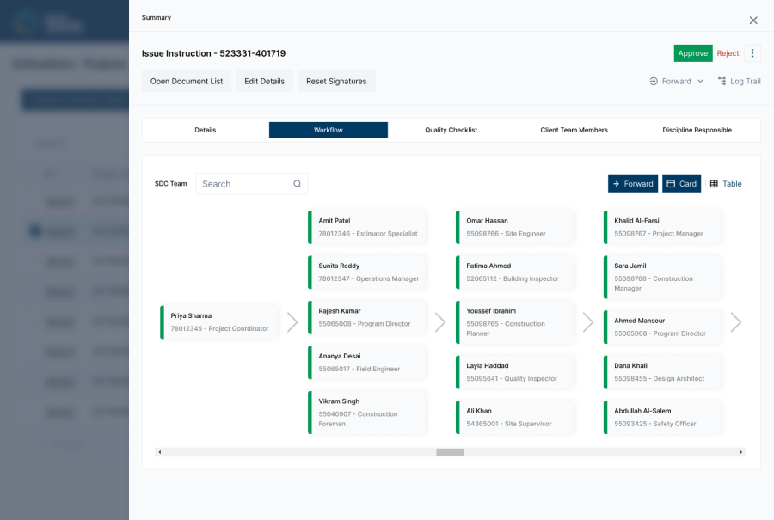The image size is (774, 520).
Task: Select the Fatima Ahmed card
Action: click(514, 272)
